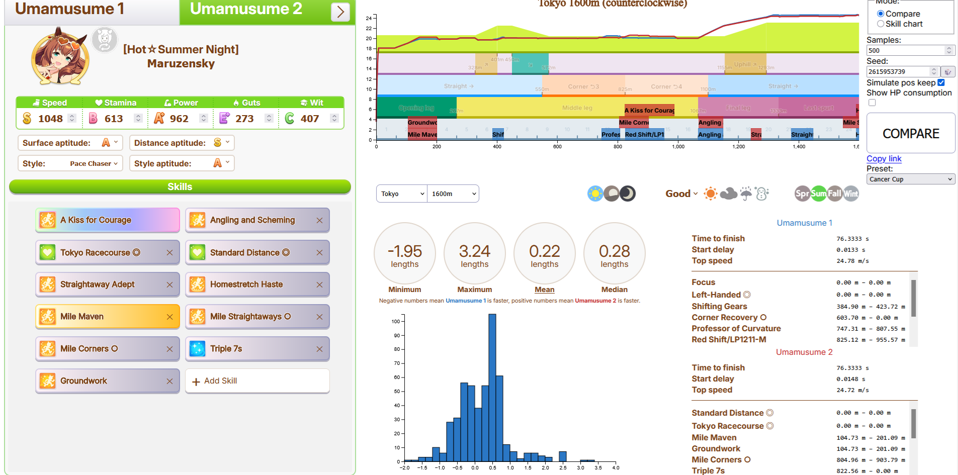Select sunny weather icon

tap(711, 194)
